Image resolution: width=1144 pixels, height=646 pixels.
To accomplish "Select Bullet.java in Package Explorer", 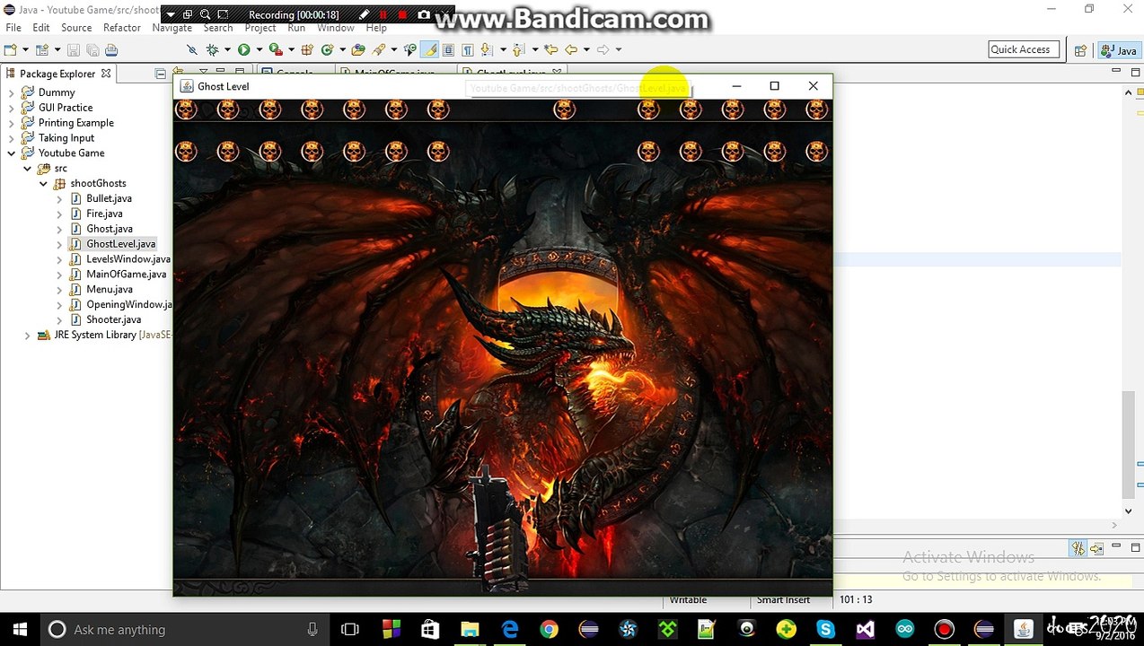I will (109, 198).
